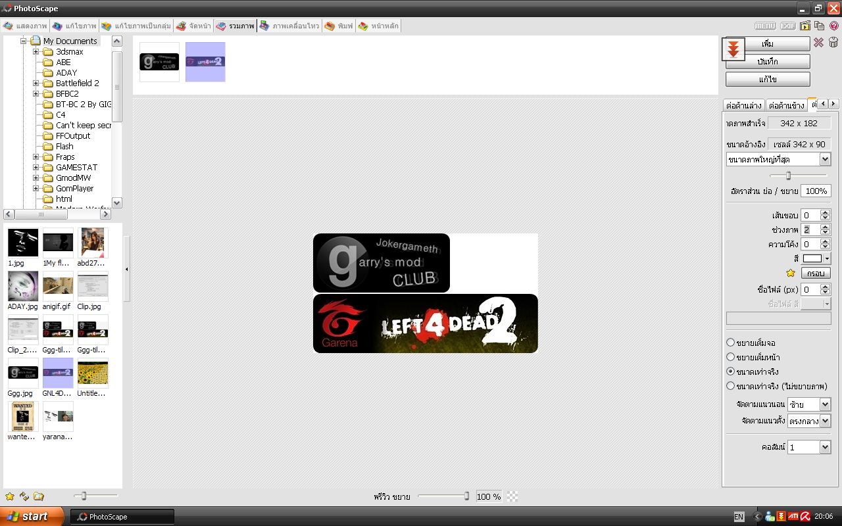Open the Windows start menu

coord(32,517)
